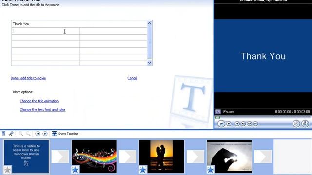Step to the previous frame
The width and height of the screenshot is (312, 175).
243,124
